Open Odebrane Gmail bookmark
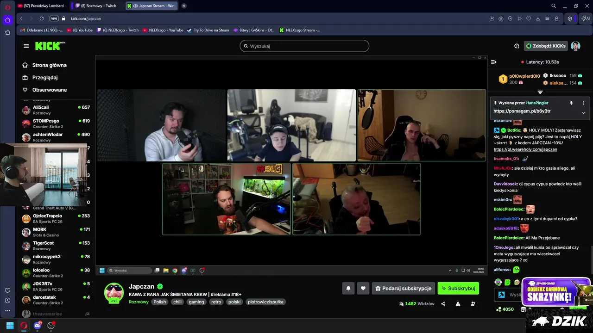The image size is (593, 333). (x=41, y=30)
